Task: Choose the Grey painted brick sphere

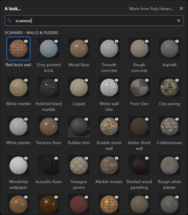Action: [49, 48]
